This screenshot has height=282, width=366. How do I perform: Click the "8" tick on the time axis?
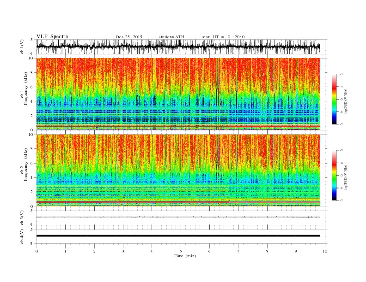point(267,251)
